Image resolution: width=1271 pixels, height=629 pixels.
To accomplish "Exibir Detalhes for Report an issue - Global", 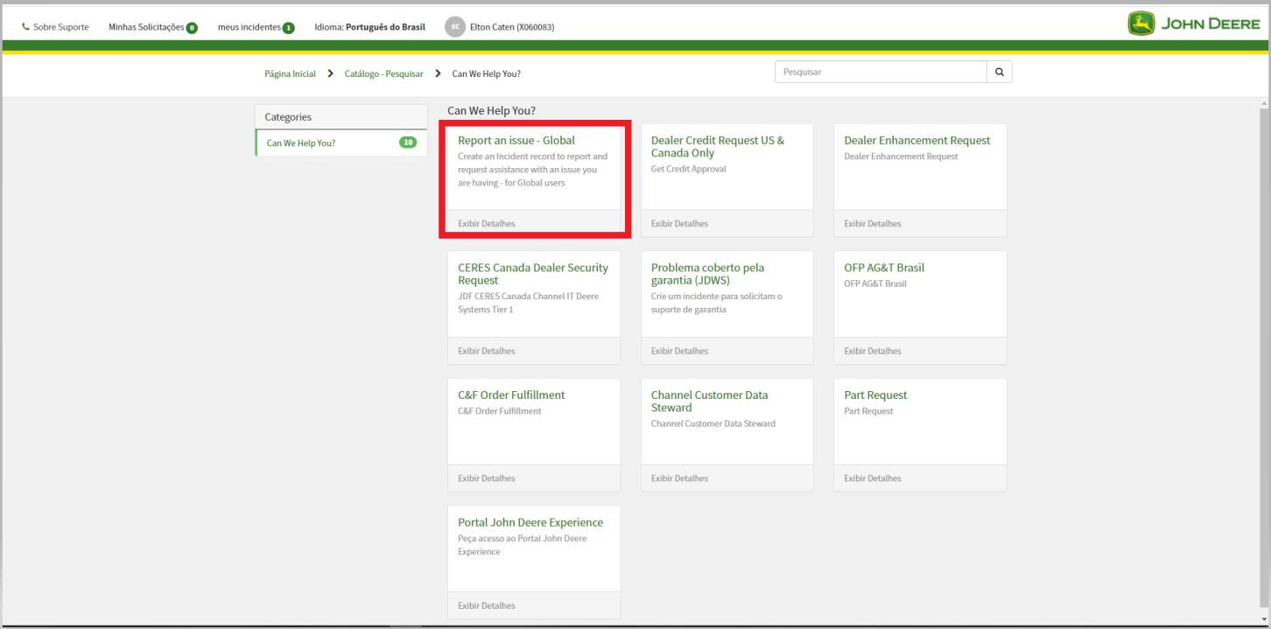I will point(487,223).
